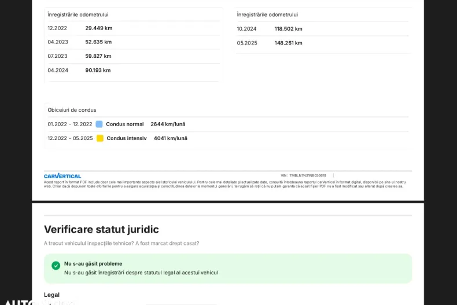
Task: Select the 'Verificare statut juridic' heading
Action: click(x=101, y=229)
